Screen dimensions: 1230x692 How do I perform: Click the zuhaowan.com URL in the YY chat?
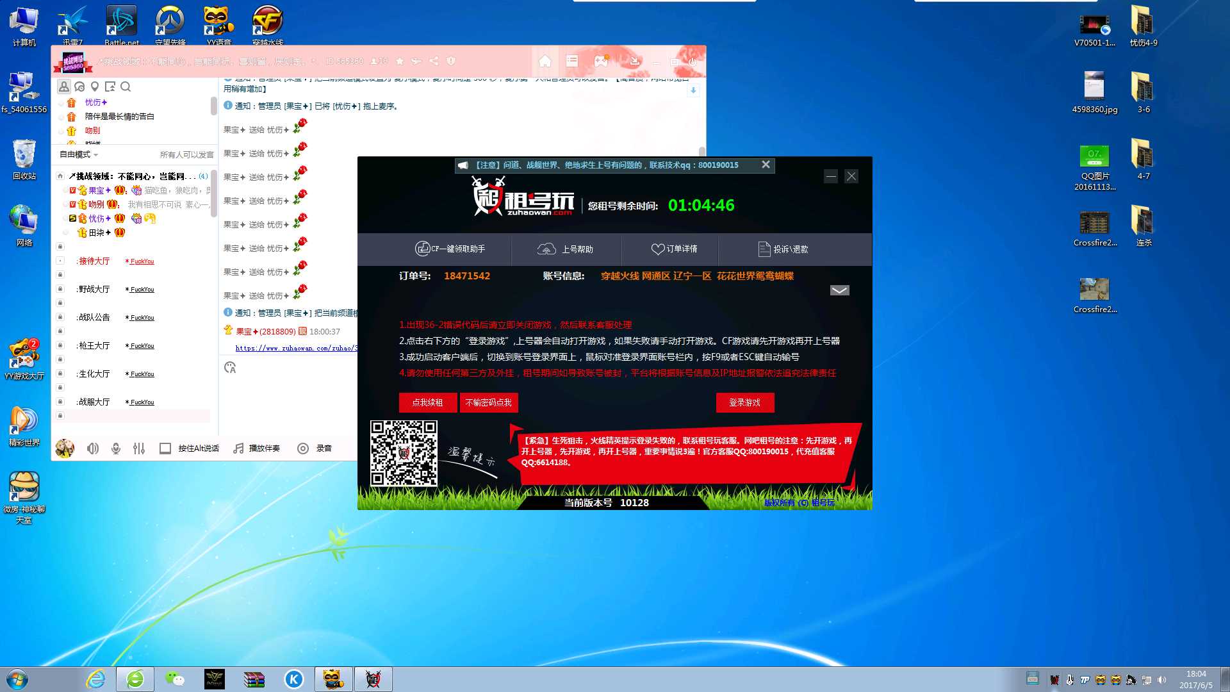click(296, 348)
